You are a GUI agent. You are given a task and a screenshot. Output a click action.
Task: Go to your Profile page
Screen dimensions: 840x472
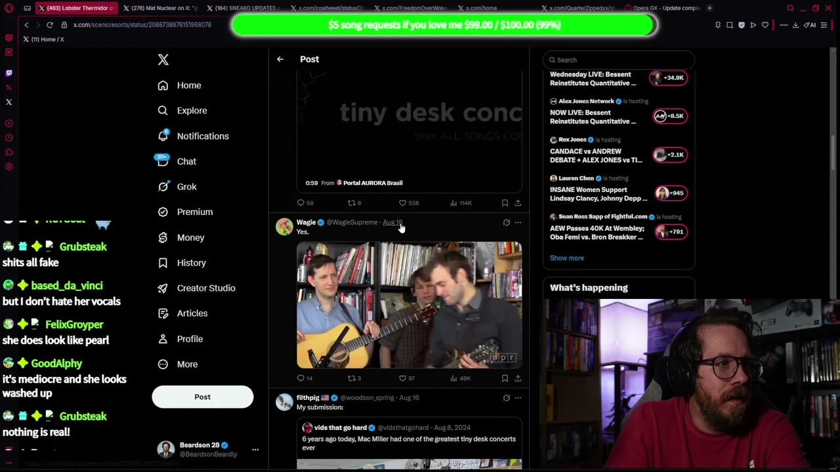click(180, 339)
